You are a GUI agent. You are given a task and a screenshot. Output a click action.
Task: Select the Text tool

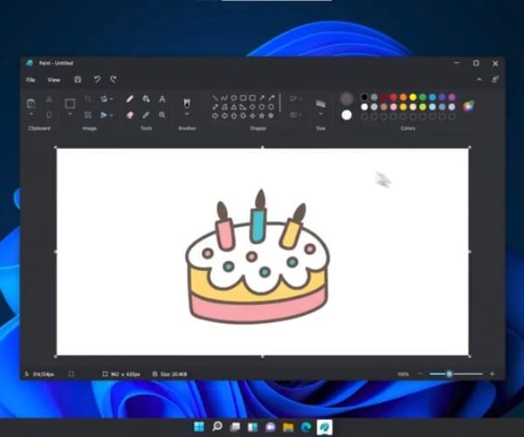point(162,99)
